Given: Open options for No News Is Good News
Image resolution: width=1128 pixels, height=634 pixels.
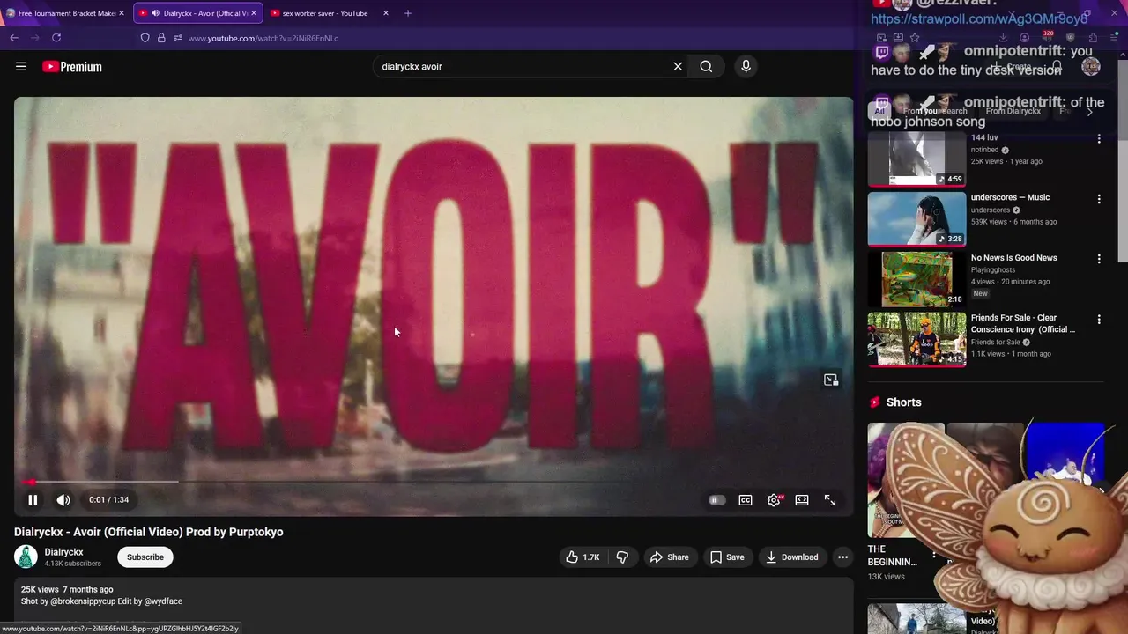Looking at the screenshot, I should (1099, 259).
